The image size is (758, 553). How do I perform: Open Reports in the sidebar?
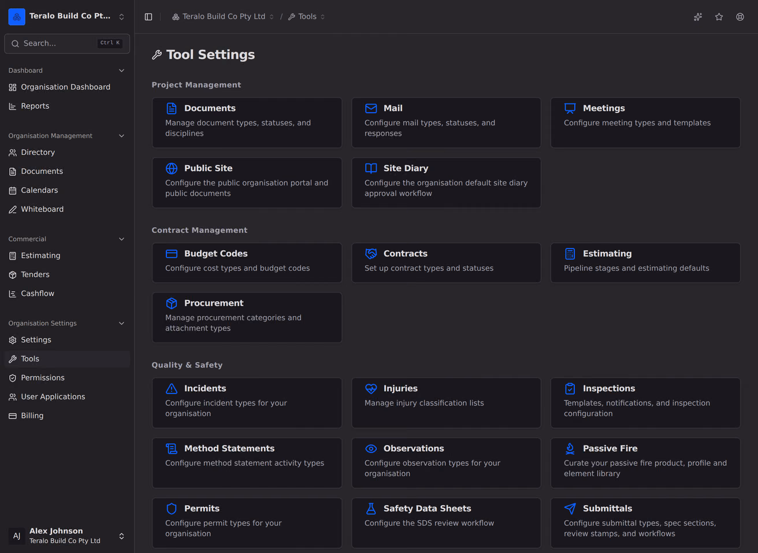[x=67, y=106]
